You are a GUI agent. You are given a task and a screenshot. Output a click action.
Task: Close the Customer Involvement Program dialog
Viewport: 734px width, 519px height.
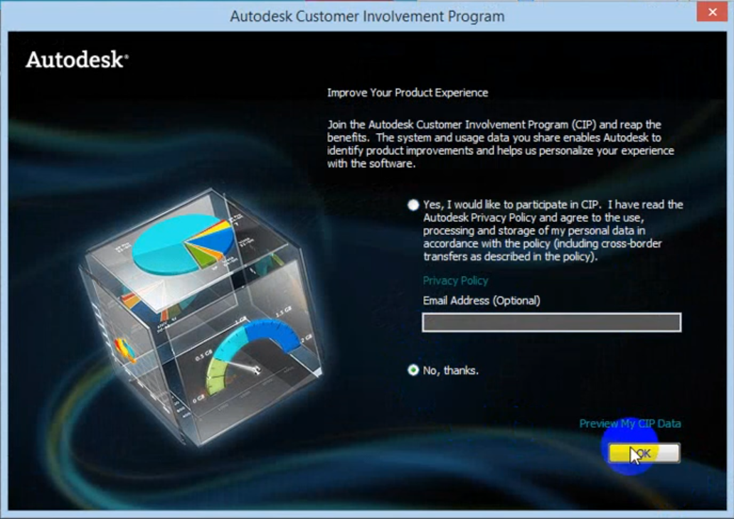point(711,13)
